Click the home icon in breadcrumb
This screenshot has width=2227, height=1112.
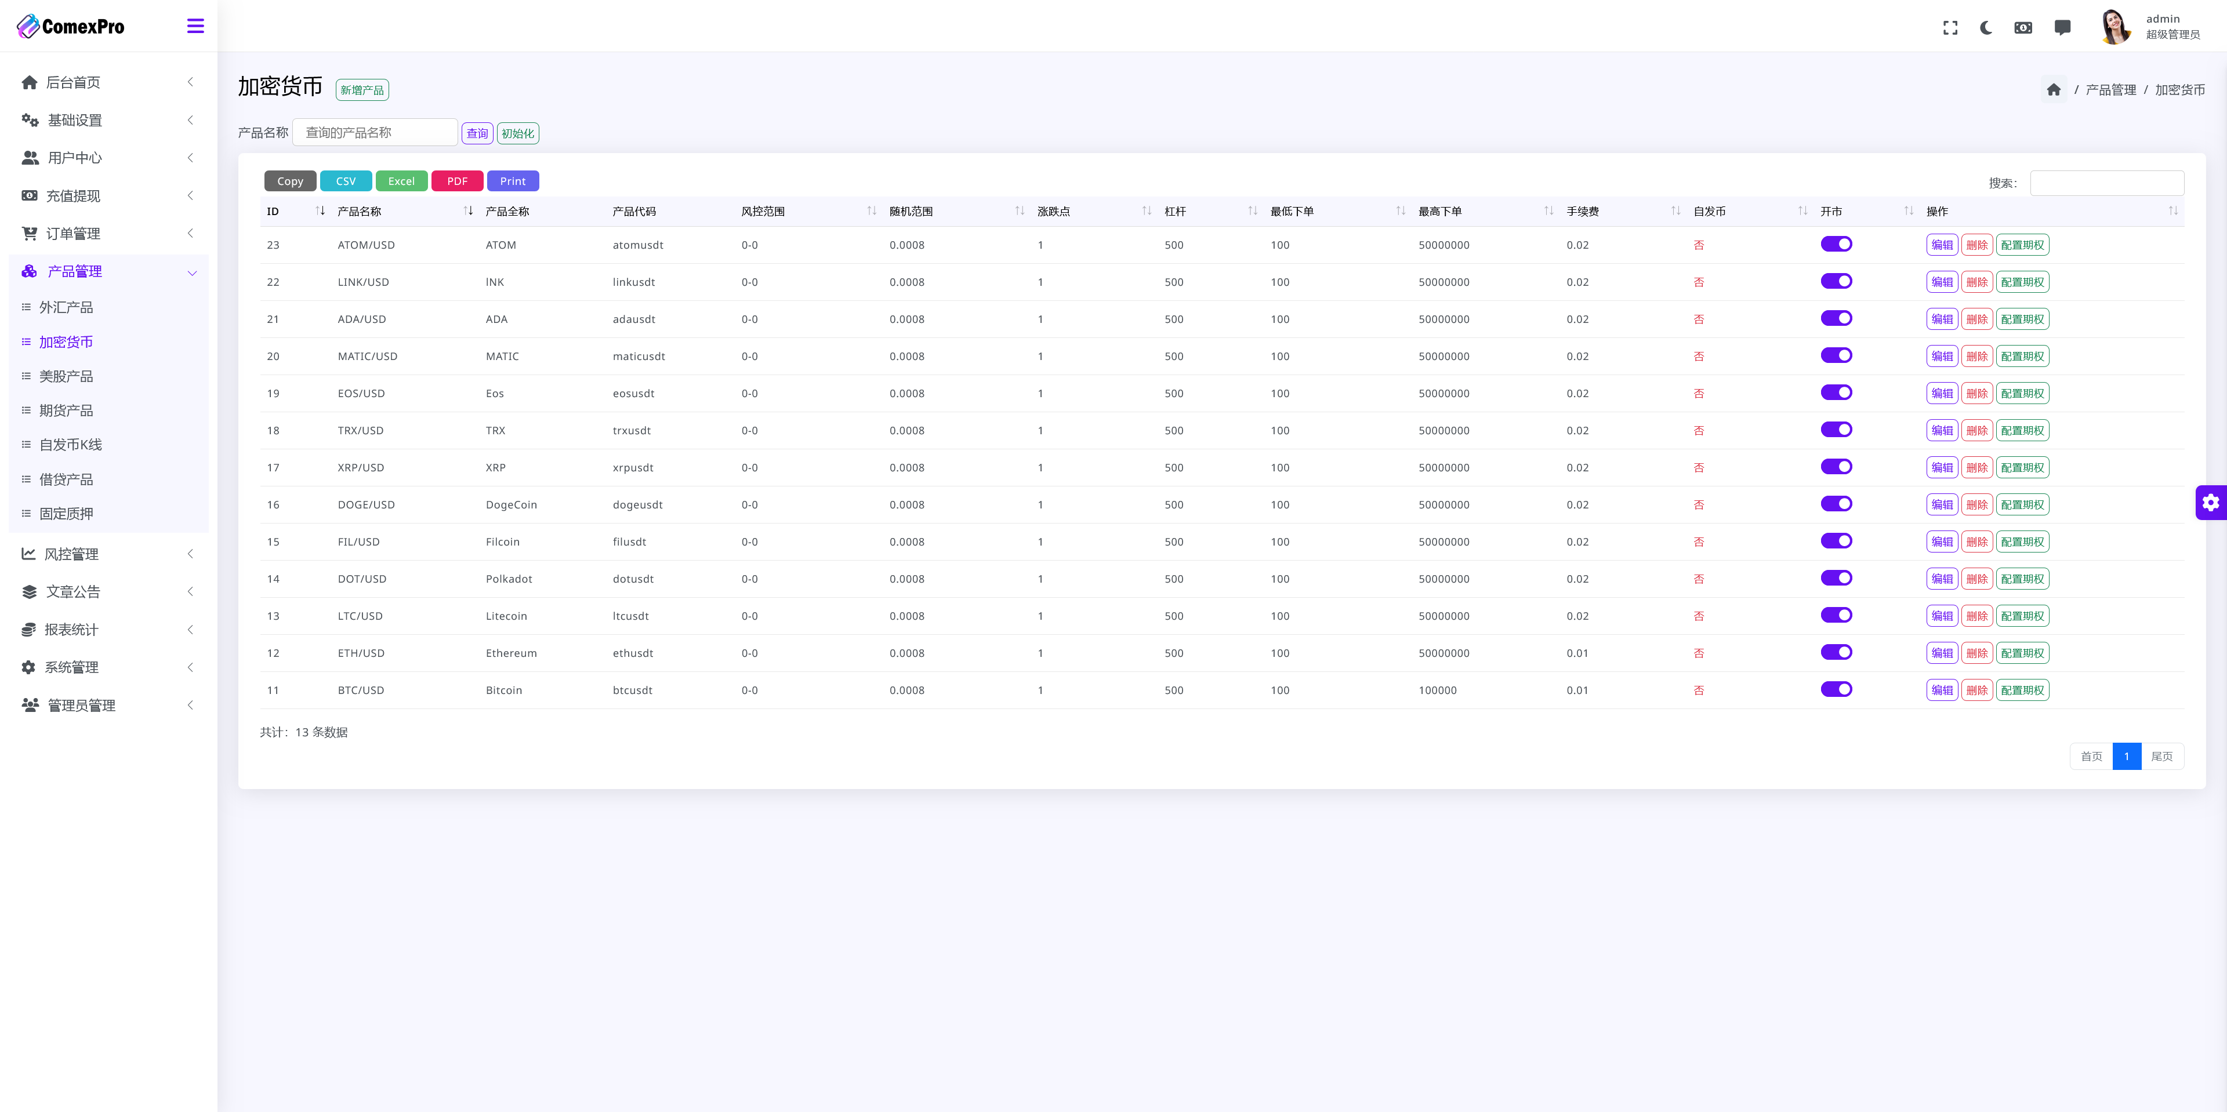tap(2053, 90)
